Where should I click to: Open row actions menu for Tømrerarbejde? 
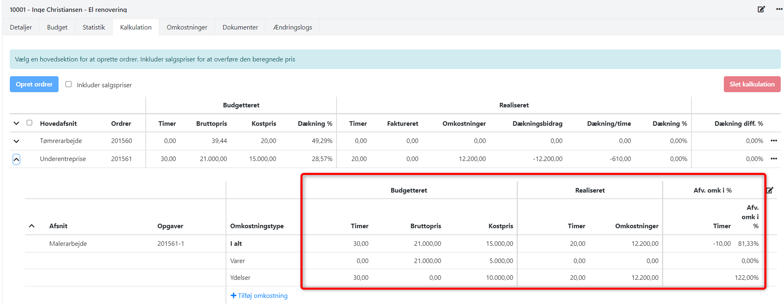[773, 141]
